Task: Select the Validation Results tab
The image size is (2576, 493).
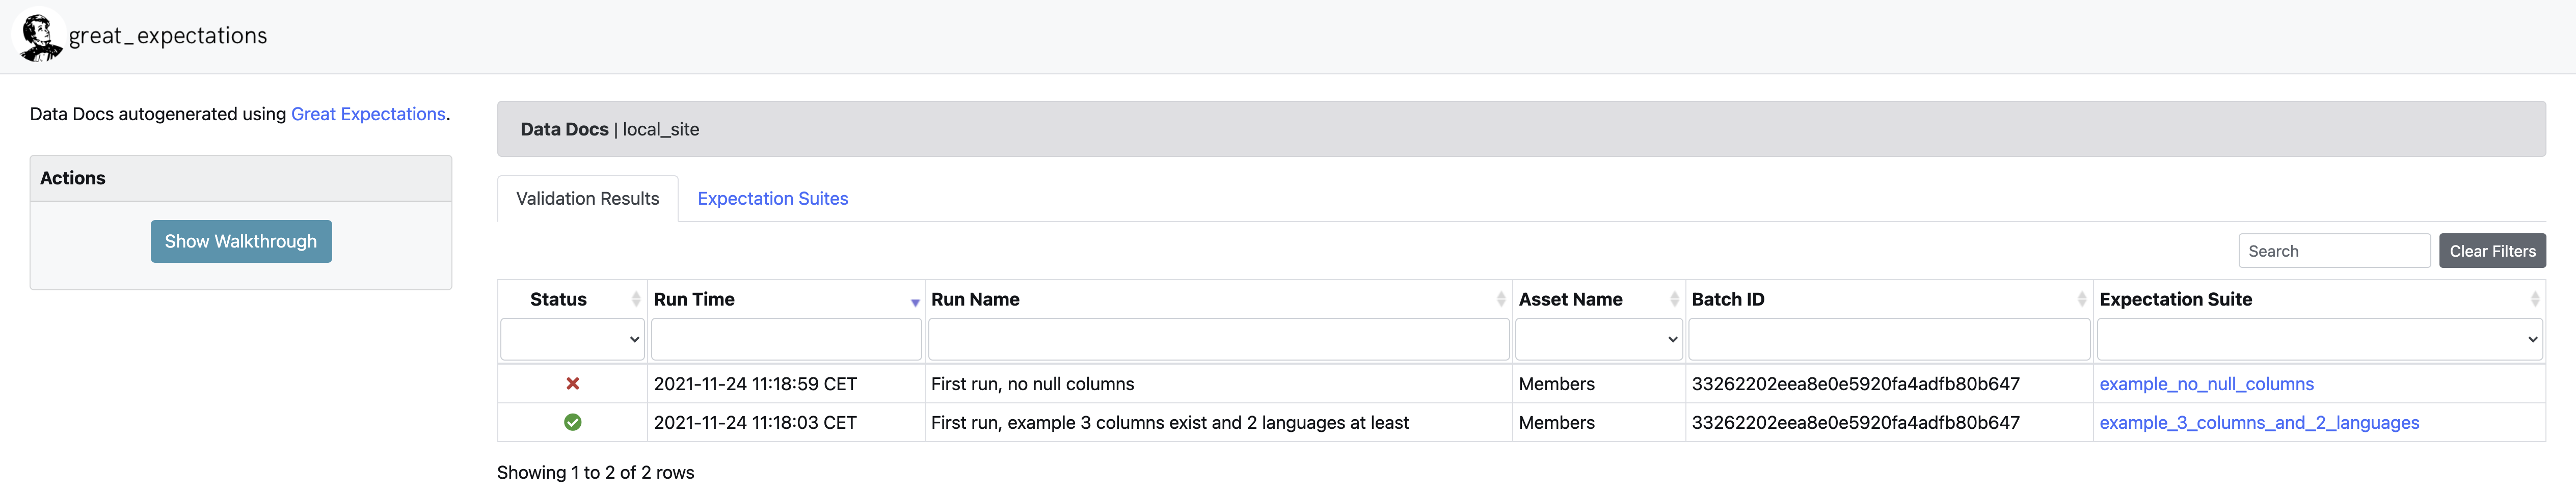Action: (587, 199)
